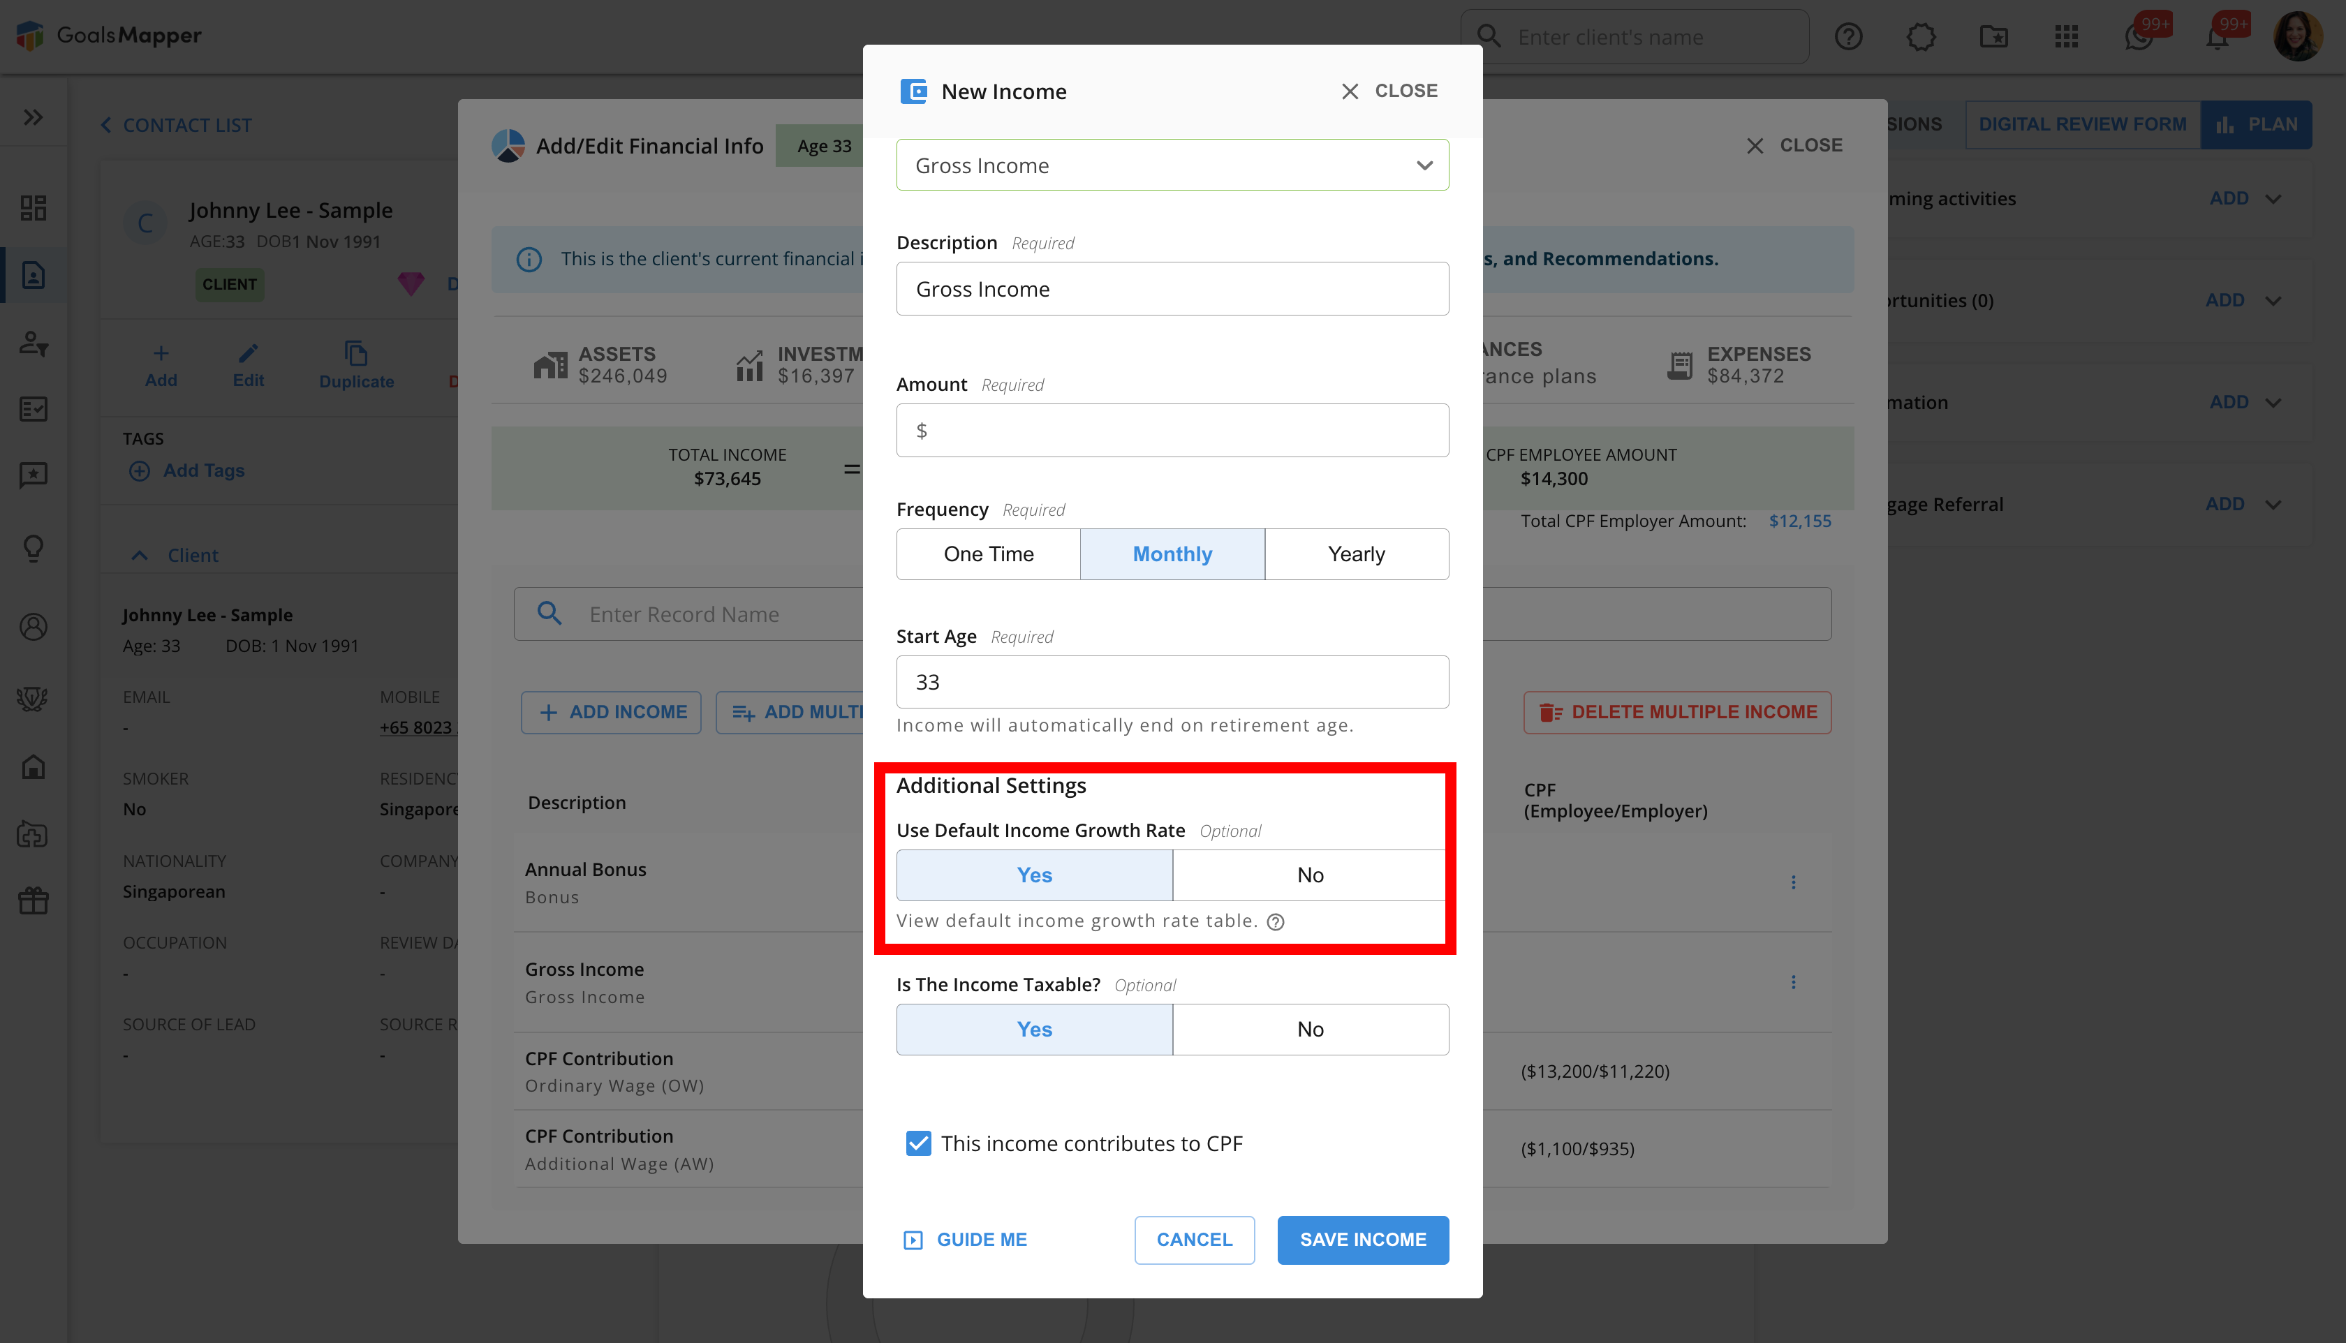Viewport: 2346px width, 1343px height.
Task: Close the Add/Edit Financial Info panel
Action: 1794,144
